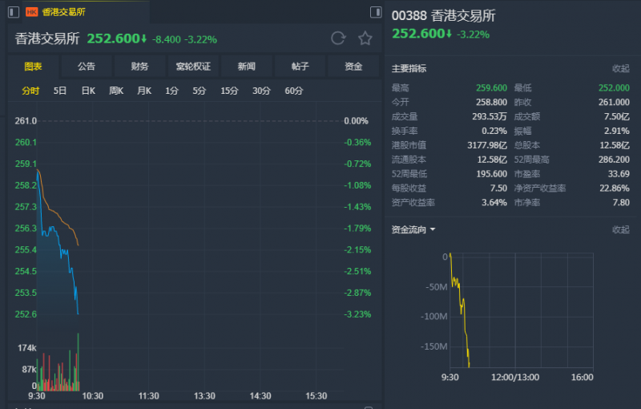Click the 12:00/13:00 flow axis label

click(515, 377)
